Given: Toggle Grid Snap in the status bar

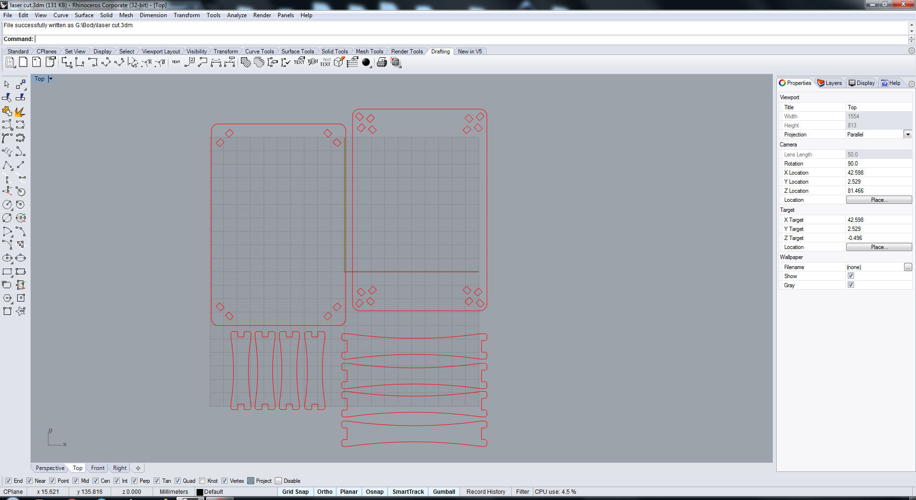Looking at the screenshot, I should [295, 491].
